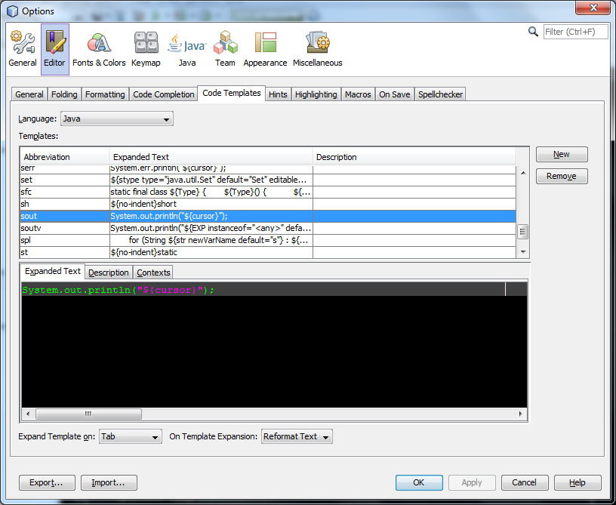The image size is (616, 505).
Task: Click inside the Filter field
Action: point(576,32)
